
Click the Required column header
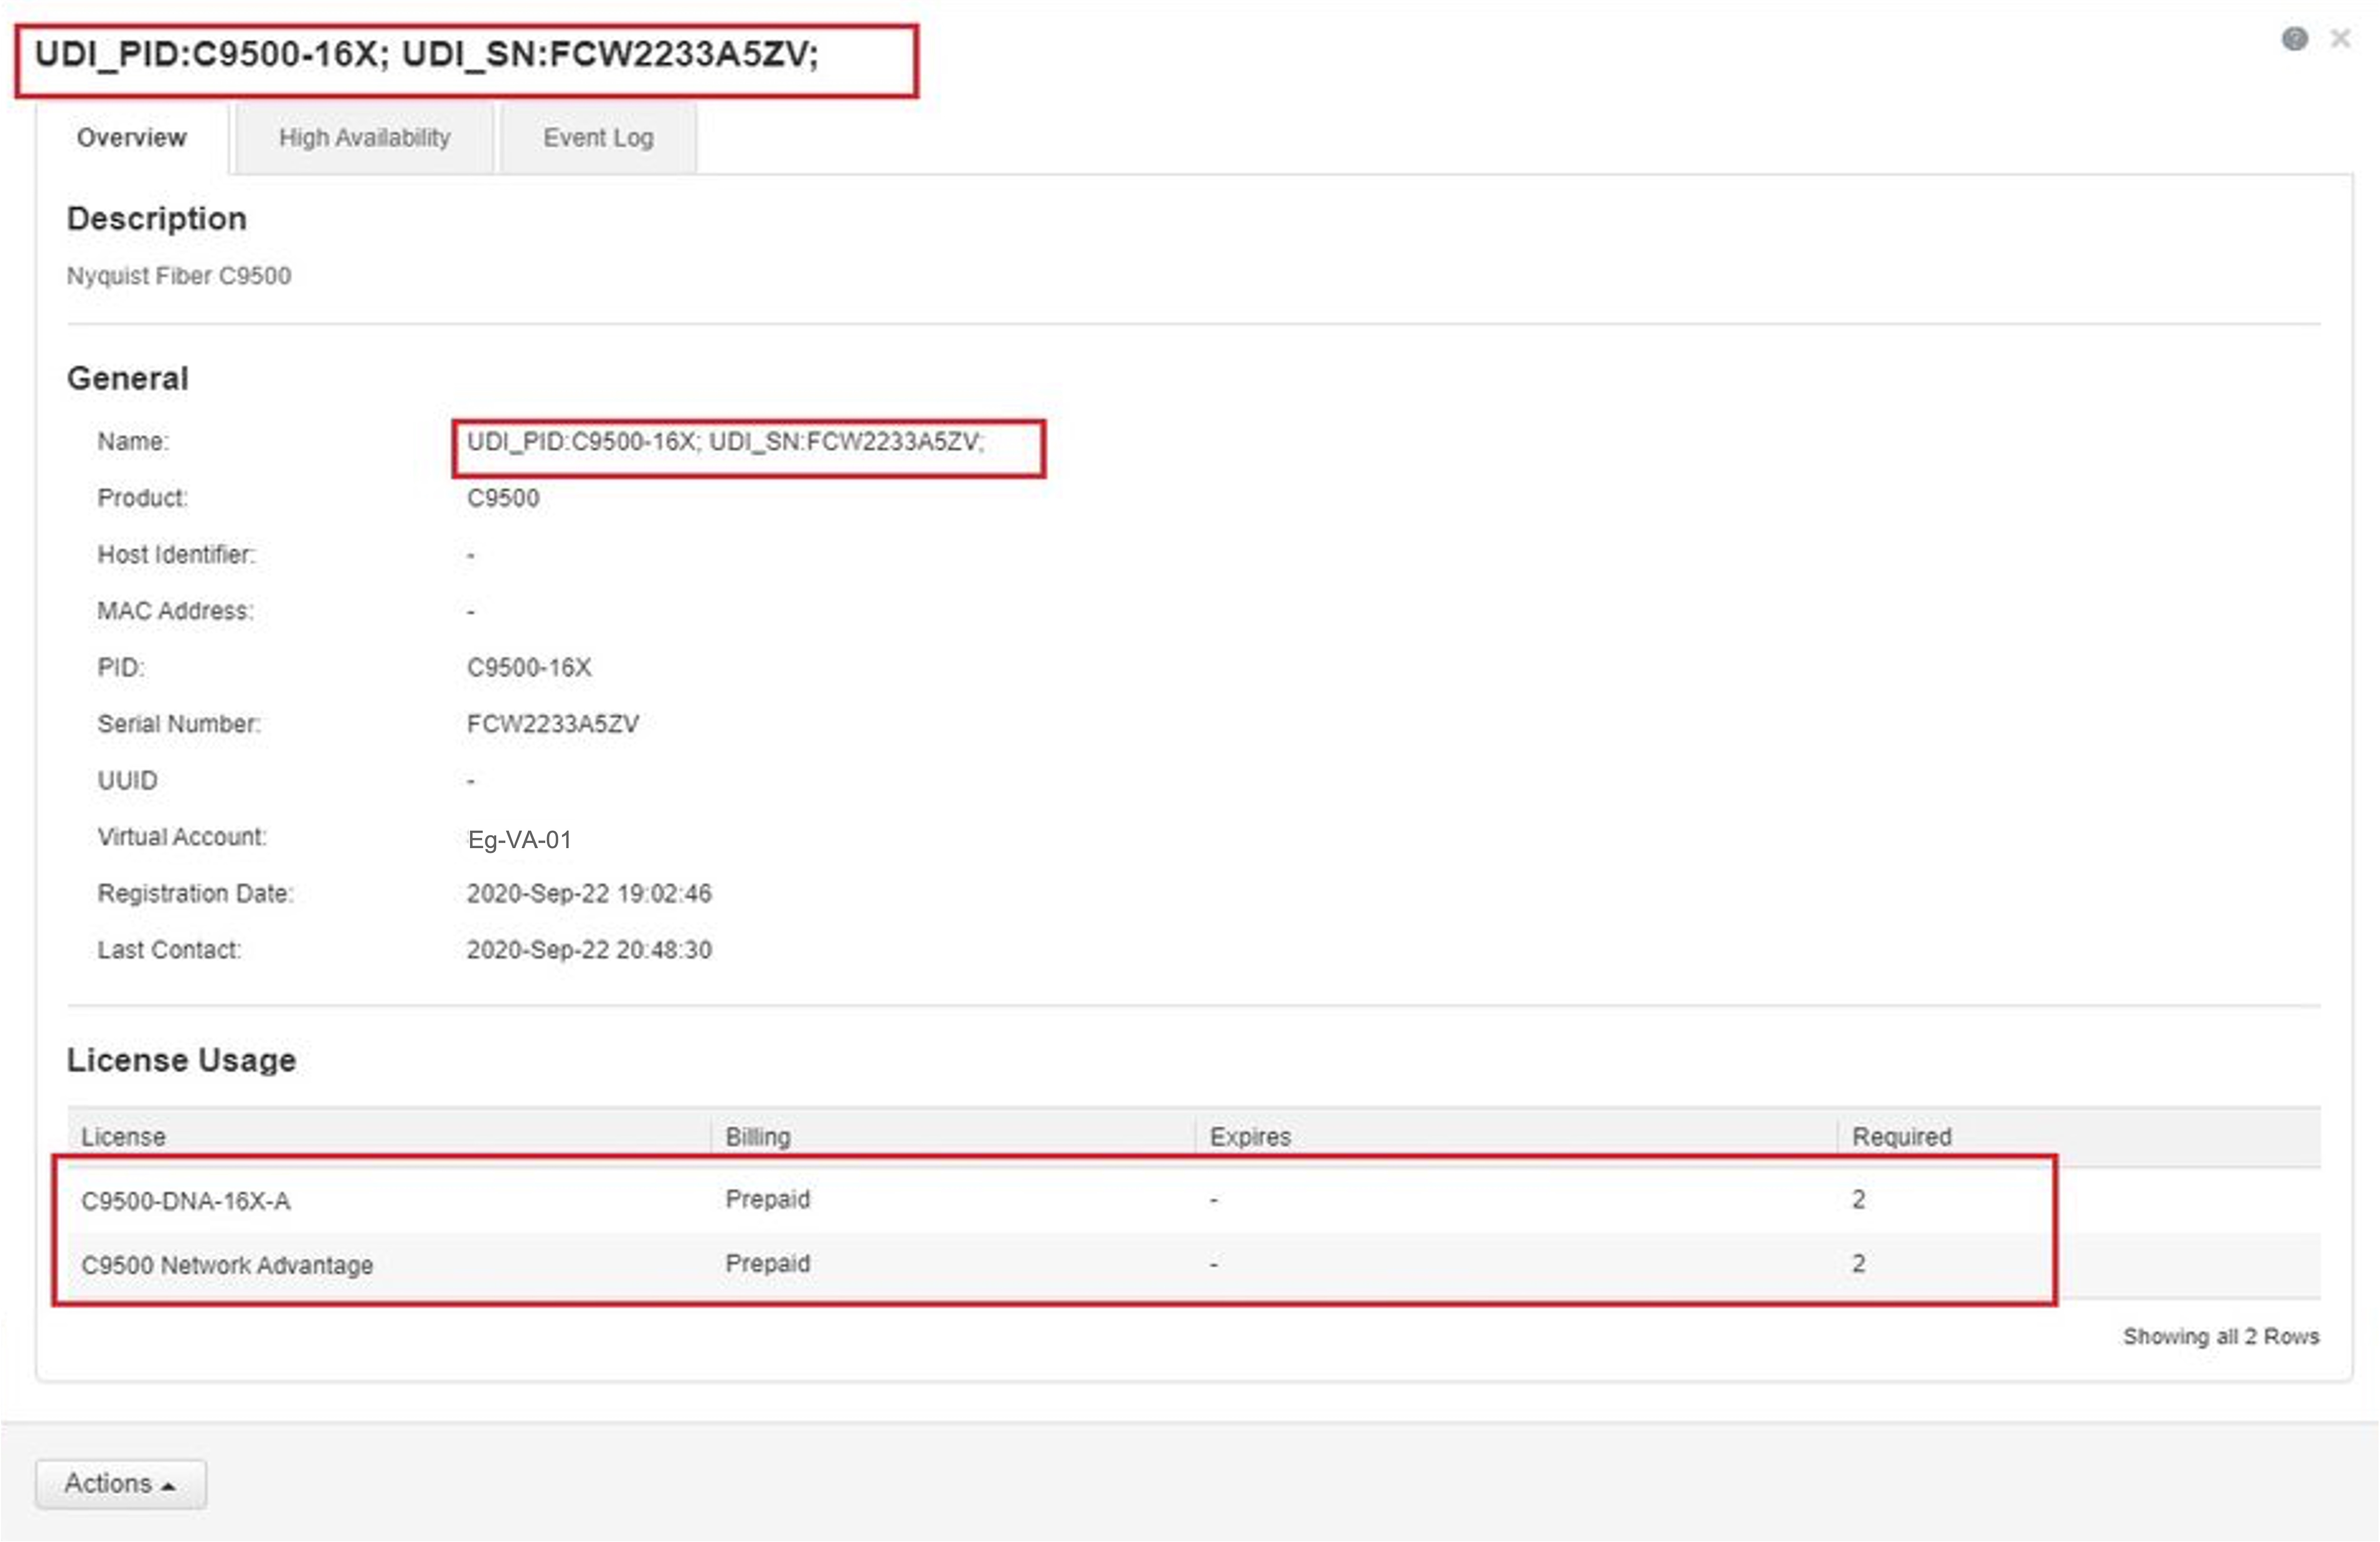[x=1901, y=1137]
